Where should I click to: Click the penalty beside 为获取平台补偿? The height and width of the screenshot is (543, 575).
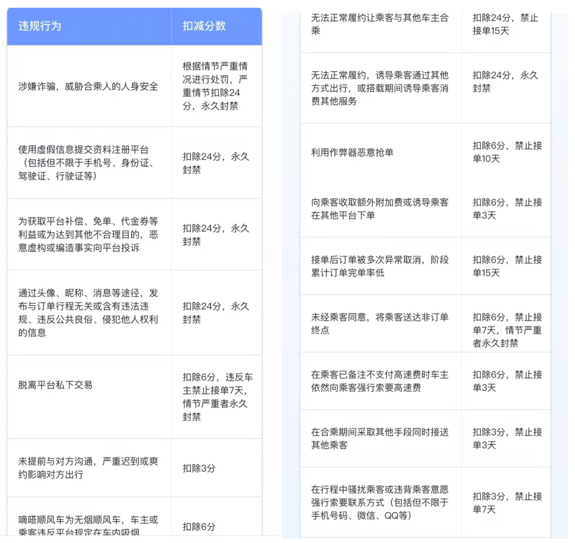tap(216, 235)
